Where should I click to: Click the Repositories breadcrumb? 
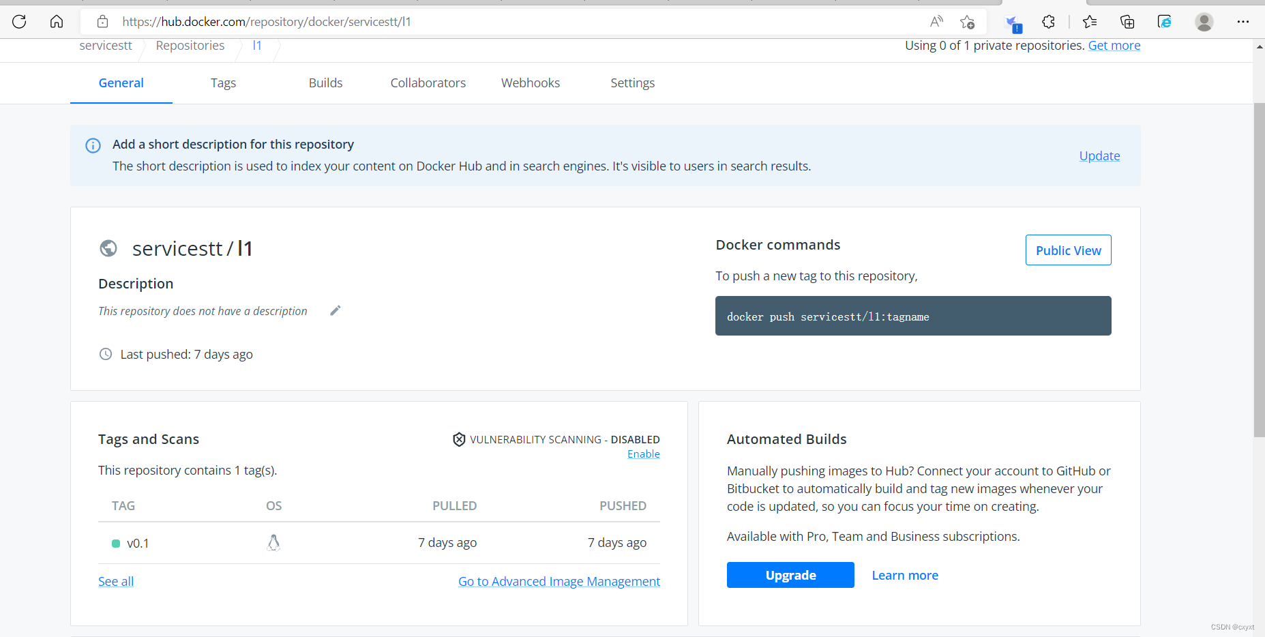[190, 46]
